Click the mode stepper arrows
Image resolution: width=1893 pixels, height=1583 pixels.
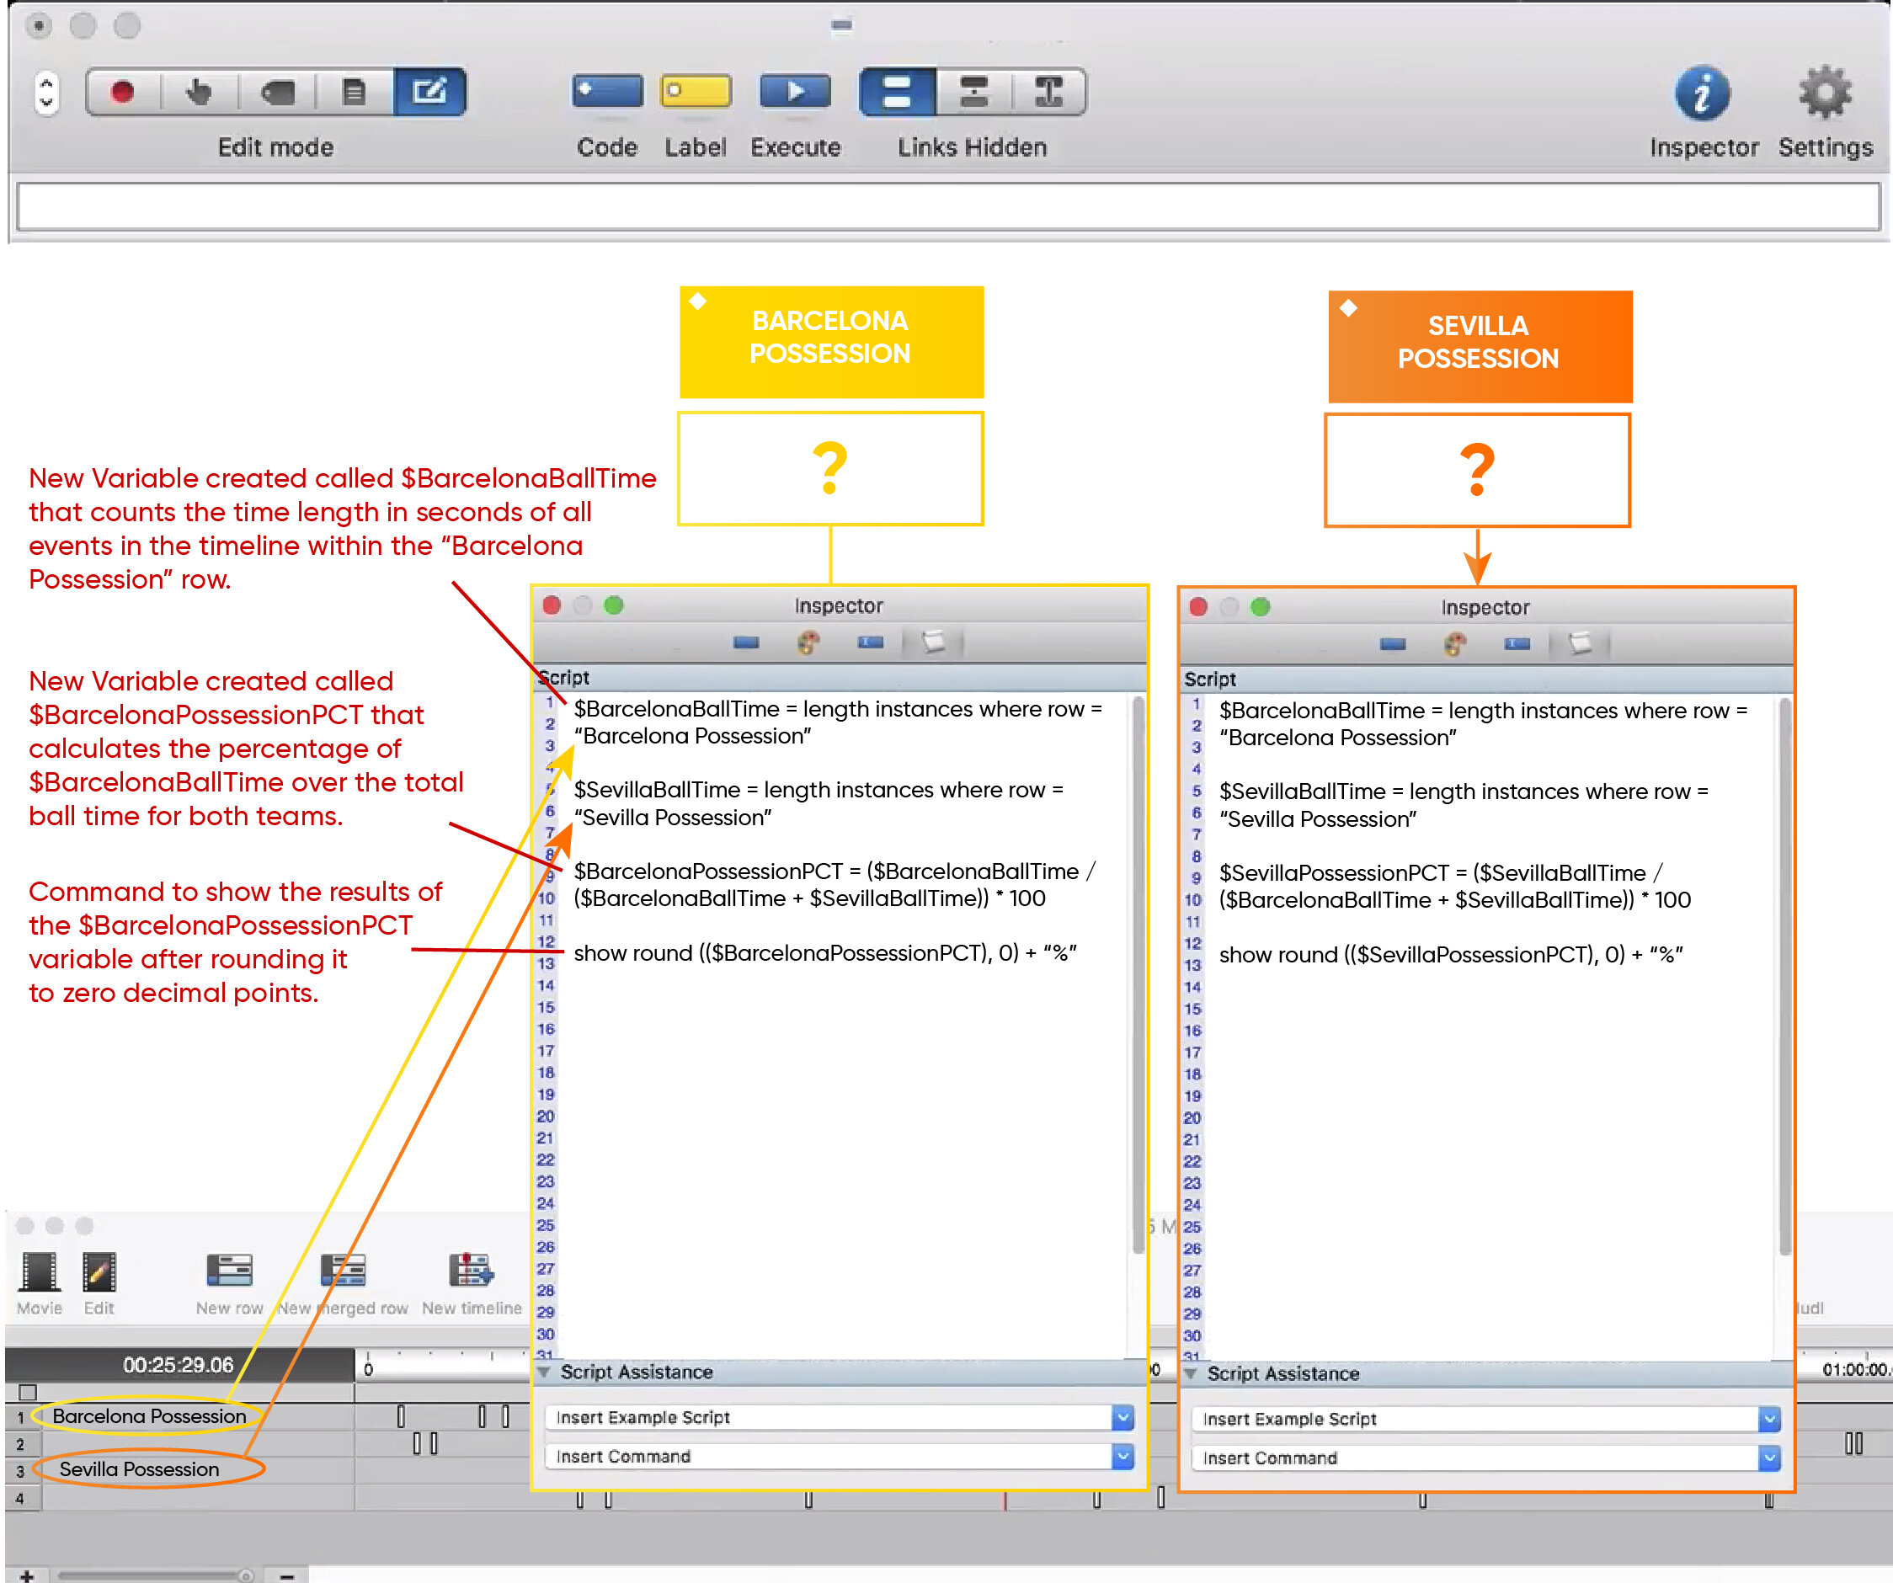(x=46, y=93)
